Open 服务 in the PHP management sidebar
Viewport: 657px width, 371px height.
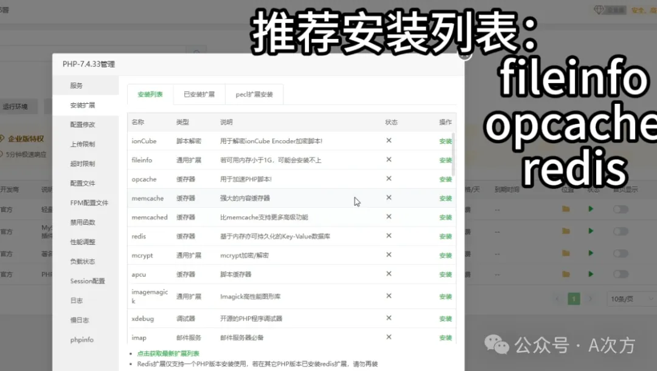click(76, 86)
